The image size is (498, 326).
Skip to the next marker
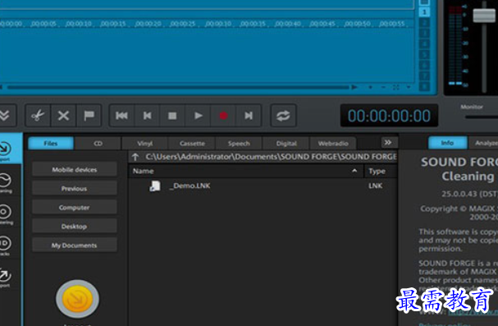click(x=249, y=115)
